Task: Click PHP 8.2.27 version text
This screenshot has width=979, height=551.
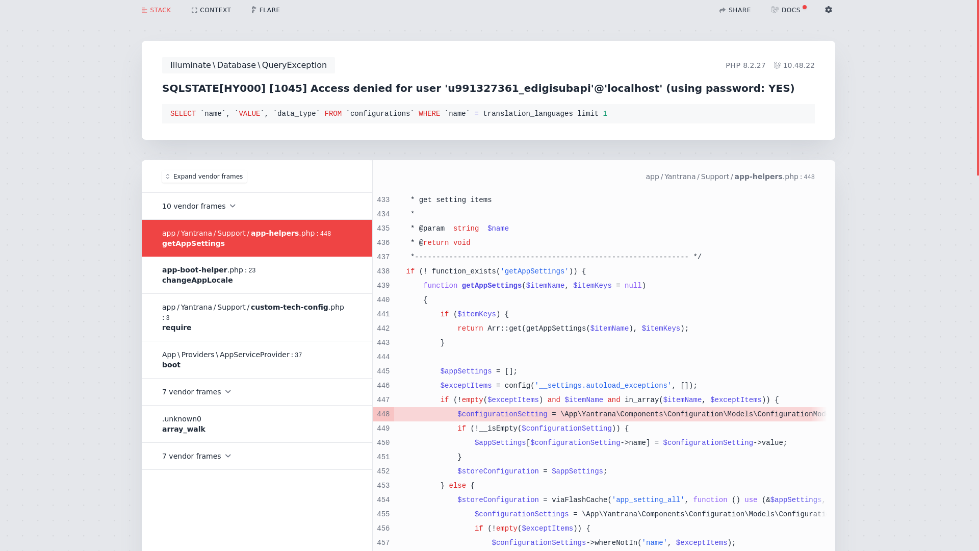Action: (x=745, y=65)
